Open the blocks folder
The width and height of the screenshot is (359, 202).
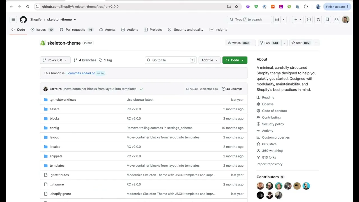54,118
